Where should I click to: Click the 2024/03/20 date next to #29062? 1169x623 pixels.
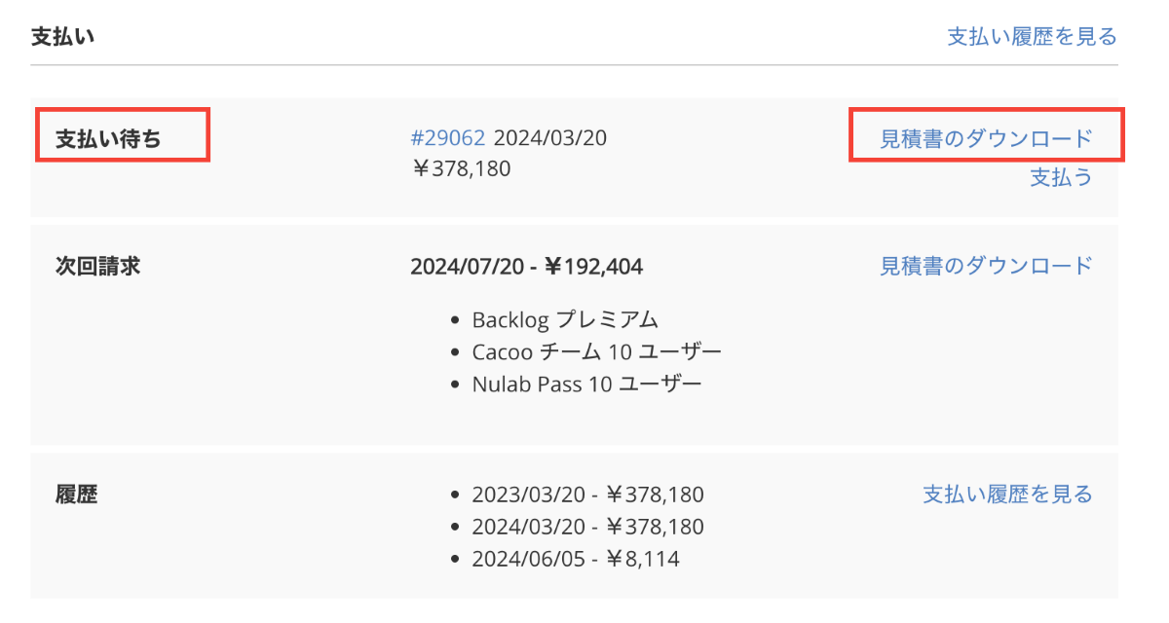pos(550,138)
